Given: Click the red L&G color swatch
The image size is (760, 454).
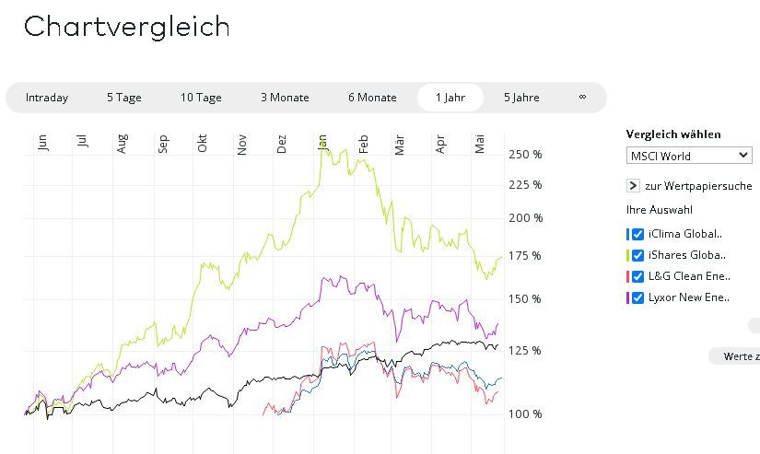Looking at the screenshot, I should [x=627, y=276].
